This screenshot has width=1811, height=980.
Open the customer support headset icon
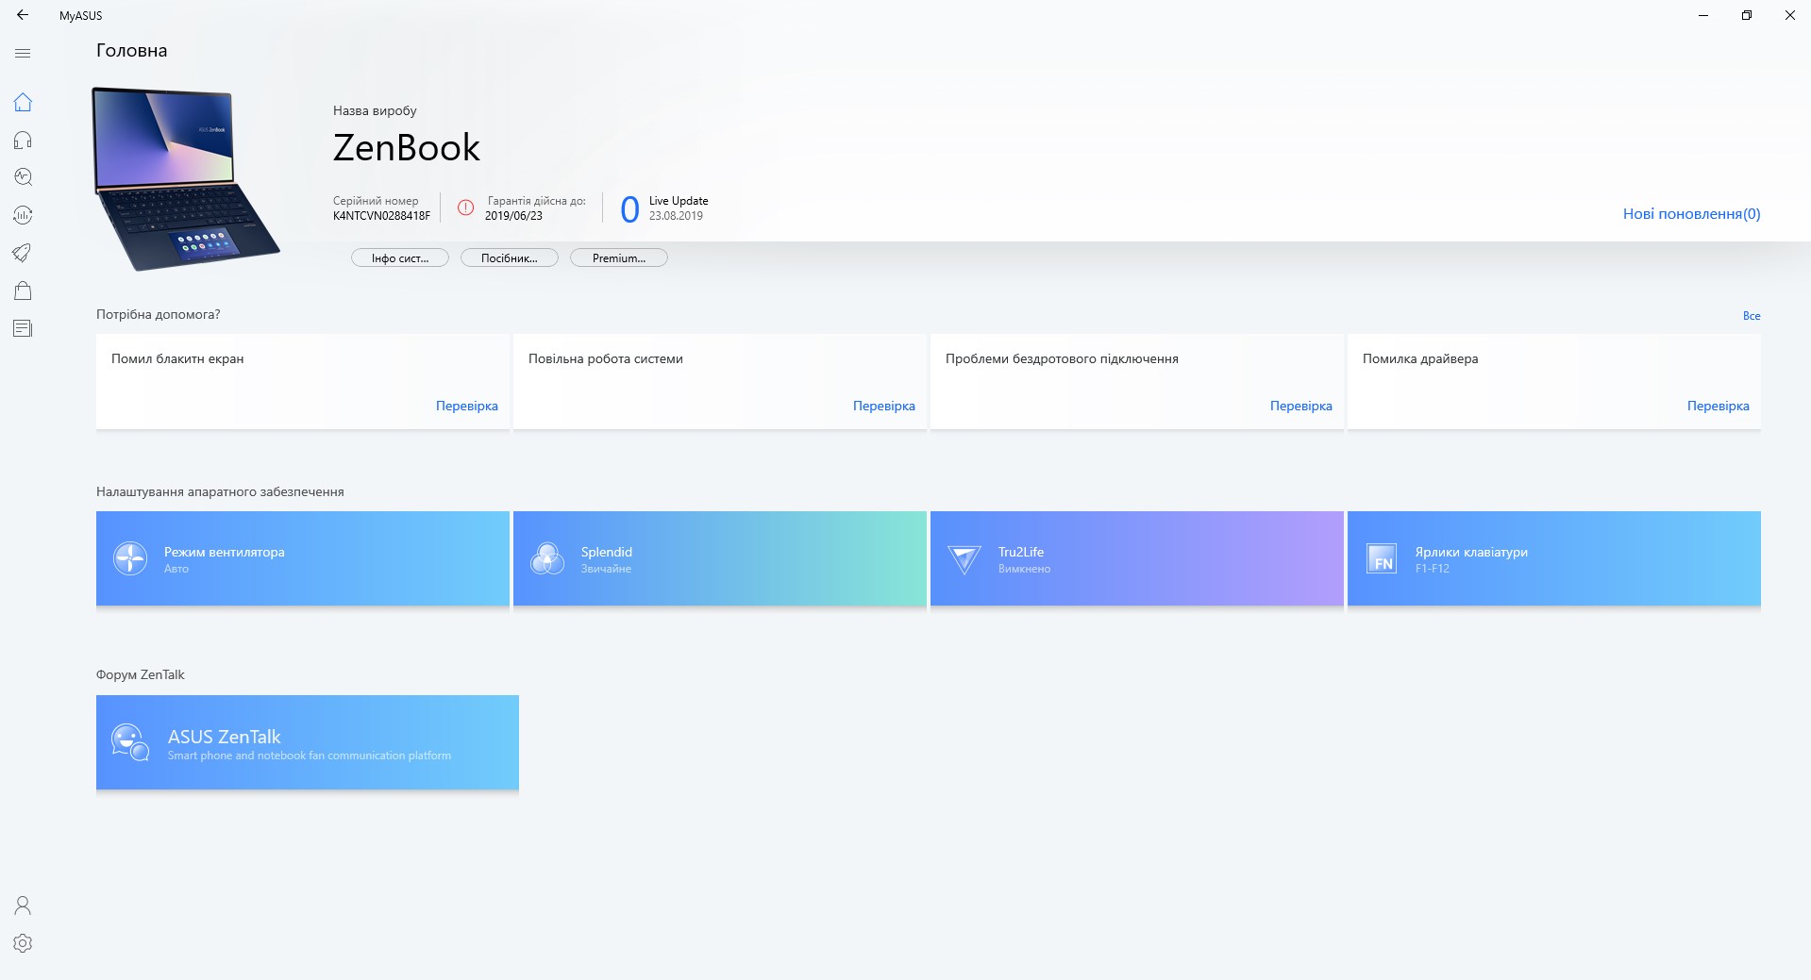(23, 140)
